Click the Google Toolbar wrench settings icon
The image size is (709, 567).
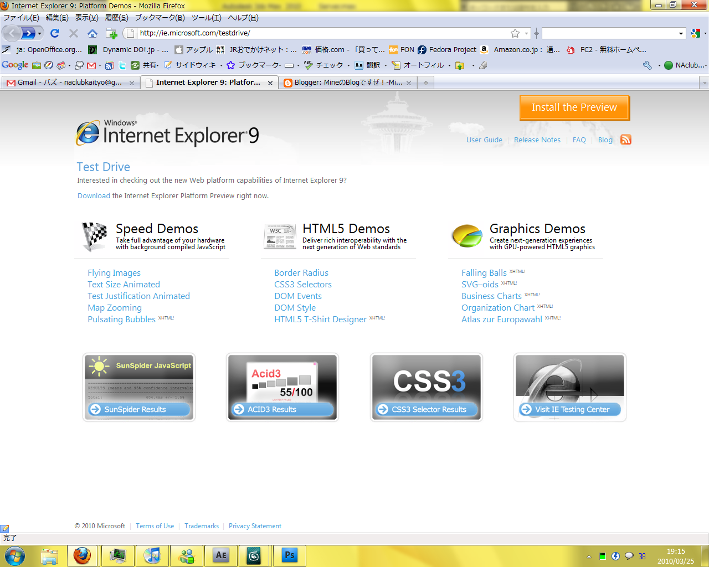pos(647,65)
